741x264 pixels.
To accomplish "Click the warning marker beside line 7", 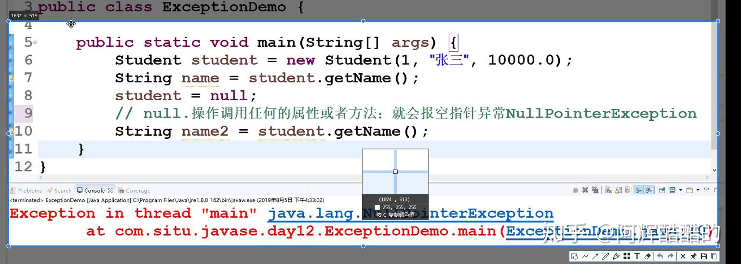I will (x=12, y=78).
